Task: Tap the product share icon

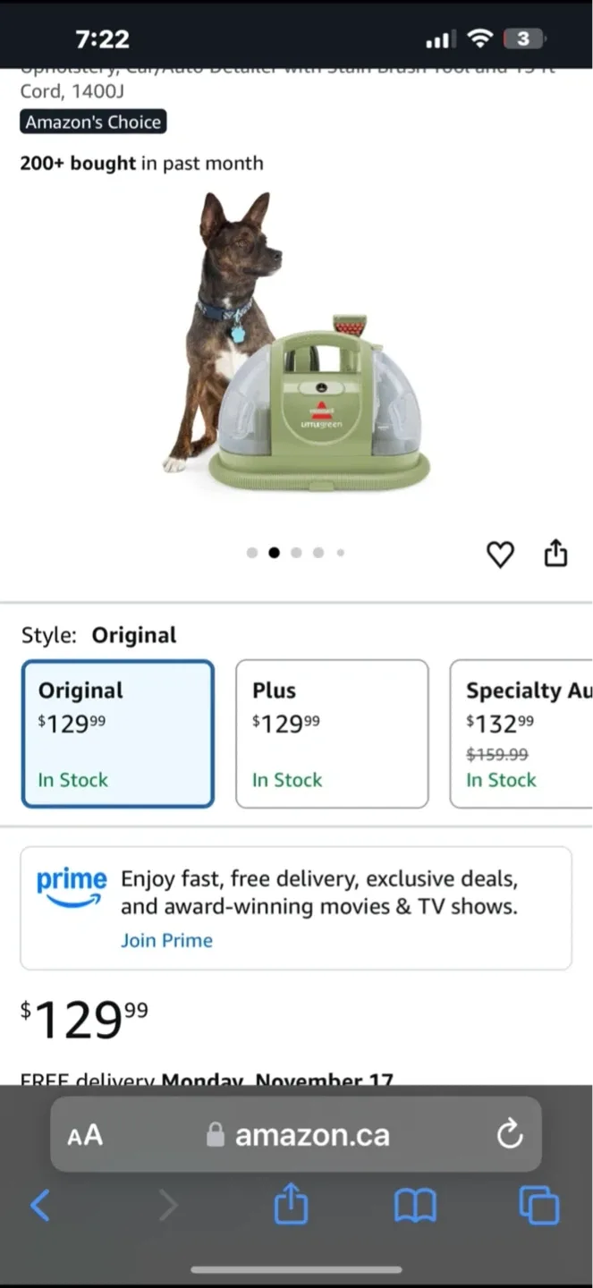Action: pyautogui.click(x=555, y=554)
